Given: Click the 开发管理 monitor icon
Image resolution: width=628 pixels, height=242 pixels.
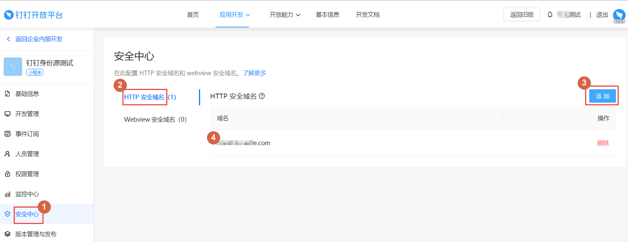Looking at the screenshot, I should pos(7,114).
